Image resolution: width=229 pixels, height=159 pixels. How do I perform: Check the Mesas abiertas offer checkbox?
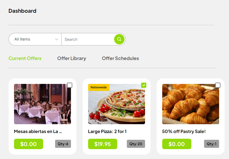pyautogui.click(x=70, y=85)
